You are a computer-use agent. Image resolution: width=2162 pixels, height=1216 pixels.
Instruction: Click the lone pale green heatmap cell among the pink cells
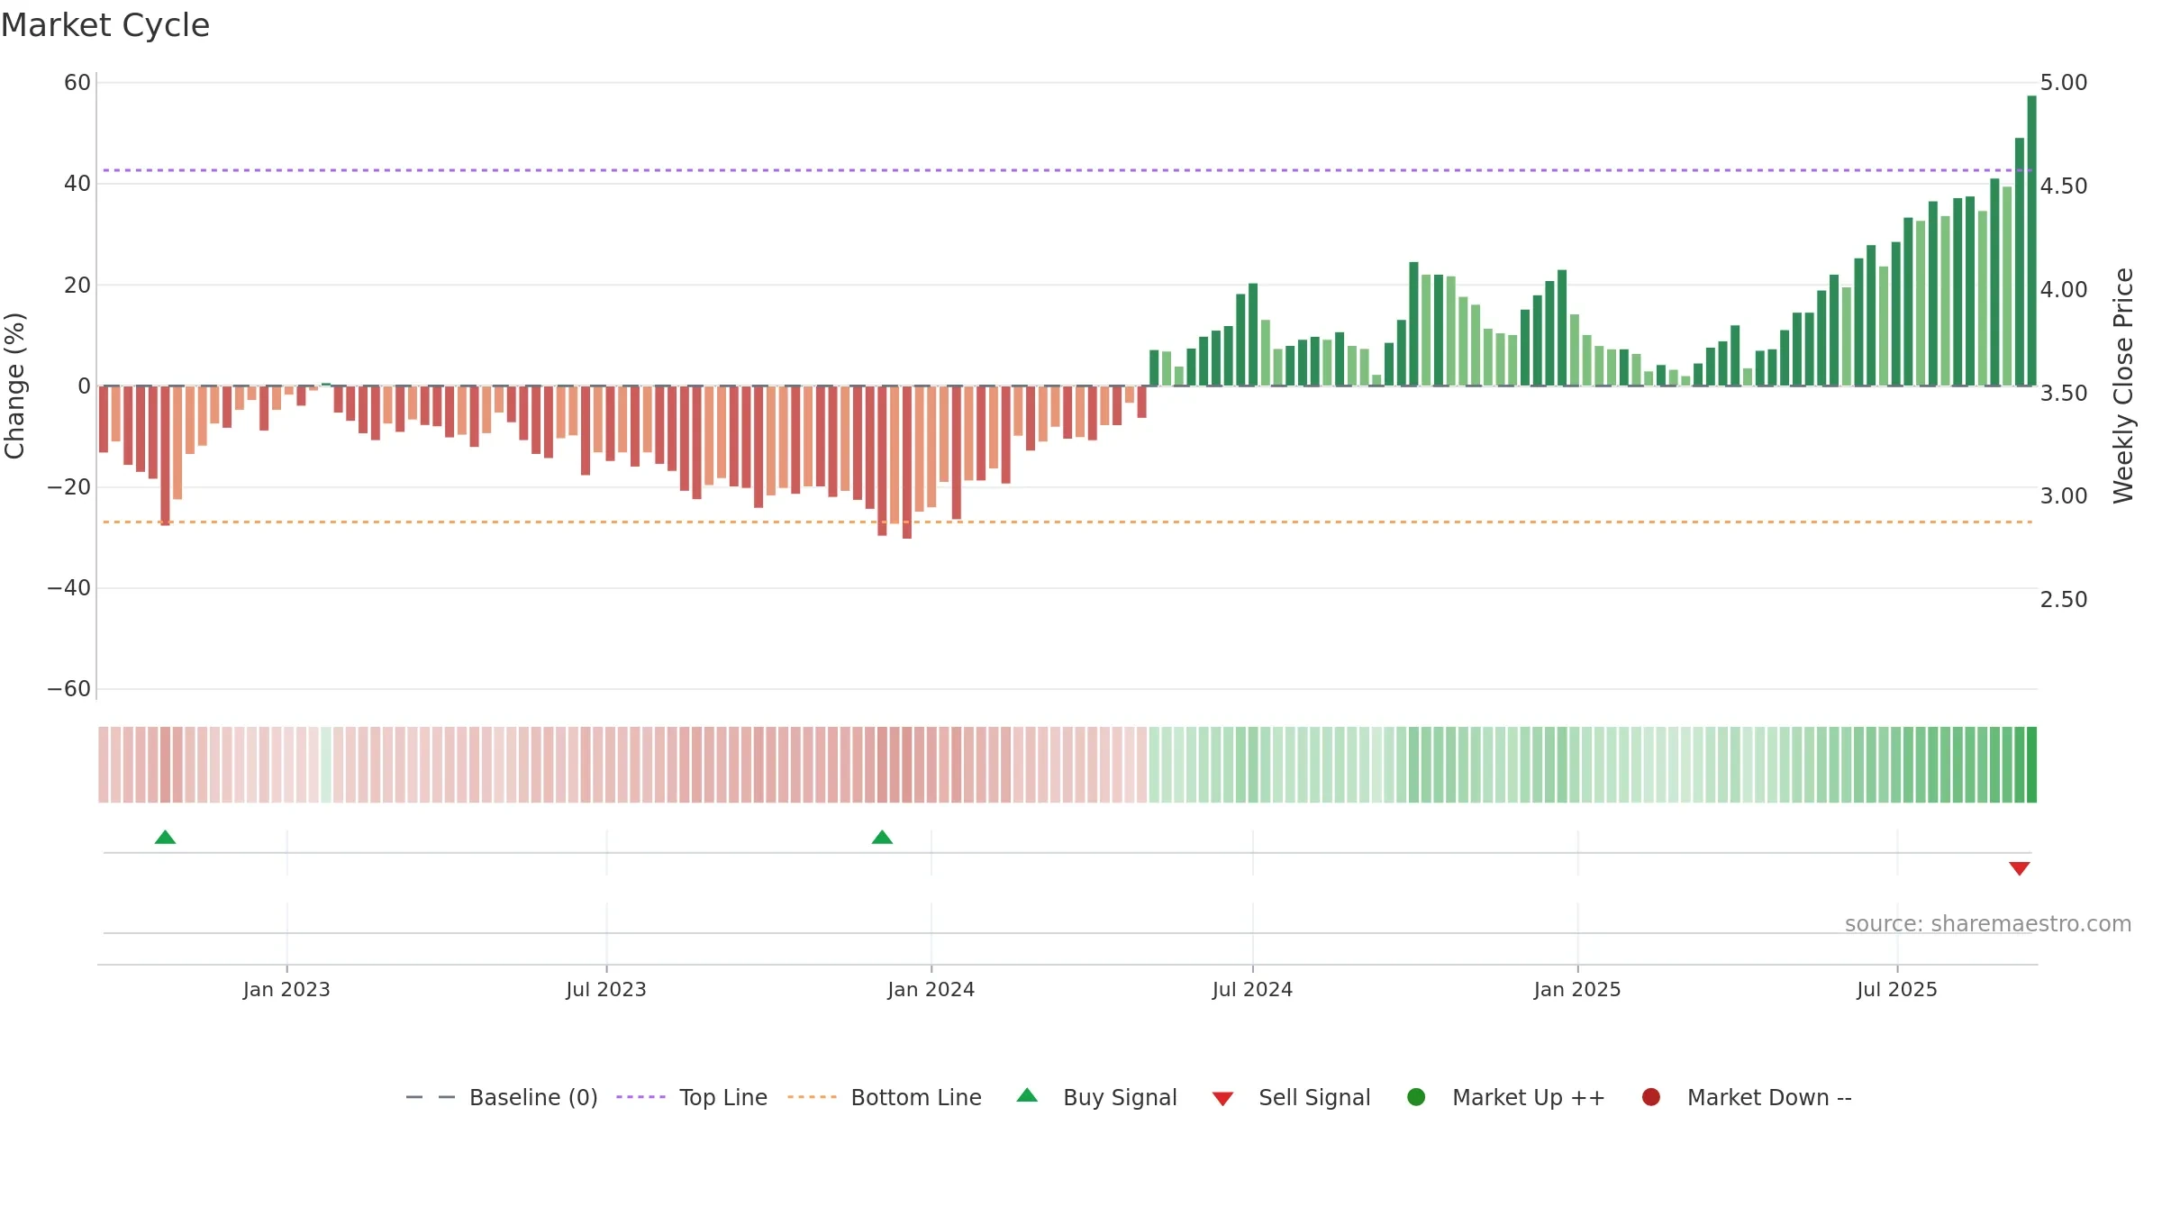pyautogui.click(x=326, y=765)
